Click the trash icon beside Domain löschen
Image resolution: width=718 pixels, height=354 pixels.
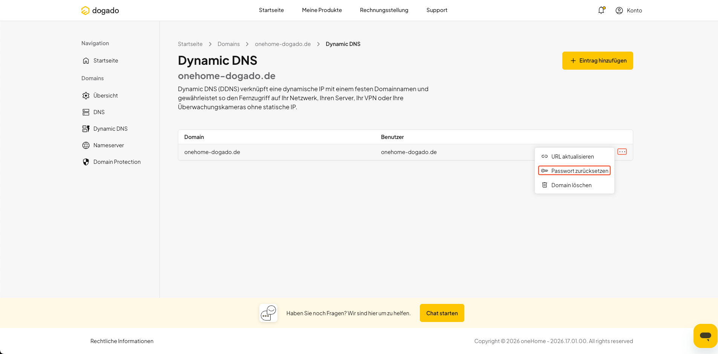pyautogui.click(x=545, y=185)
